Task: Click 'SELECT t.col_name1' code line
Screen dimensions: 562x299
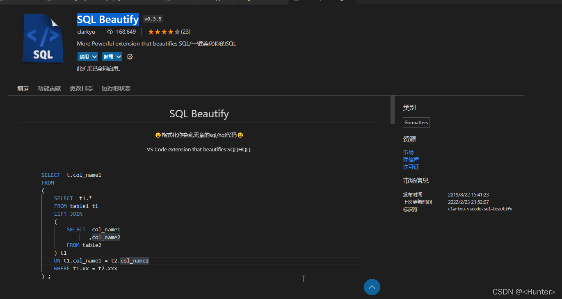Action: click(71, 175)
